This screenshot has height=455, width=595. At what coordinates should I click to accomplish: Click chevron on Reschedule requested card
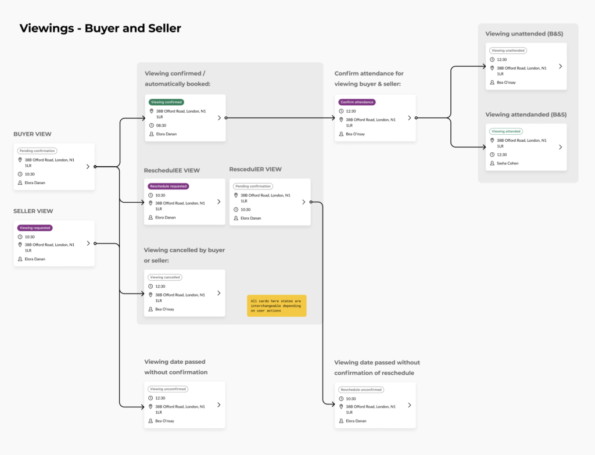[218, 202]
